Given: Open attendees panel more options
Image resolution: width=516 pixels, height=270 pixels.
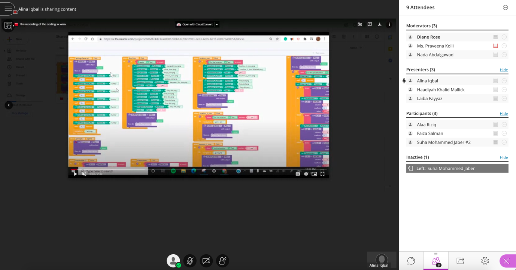Looking at the screenshot, I should tap(505, 7).
